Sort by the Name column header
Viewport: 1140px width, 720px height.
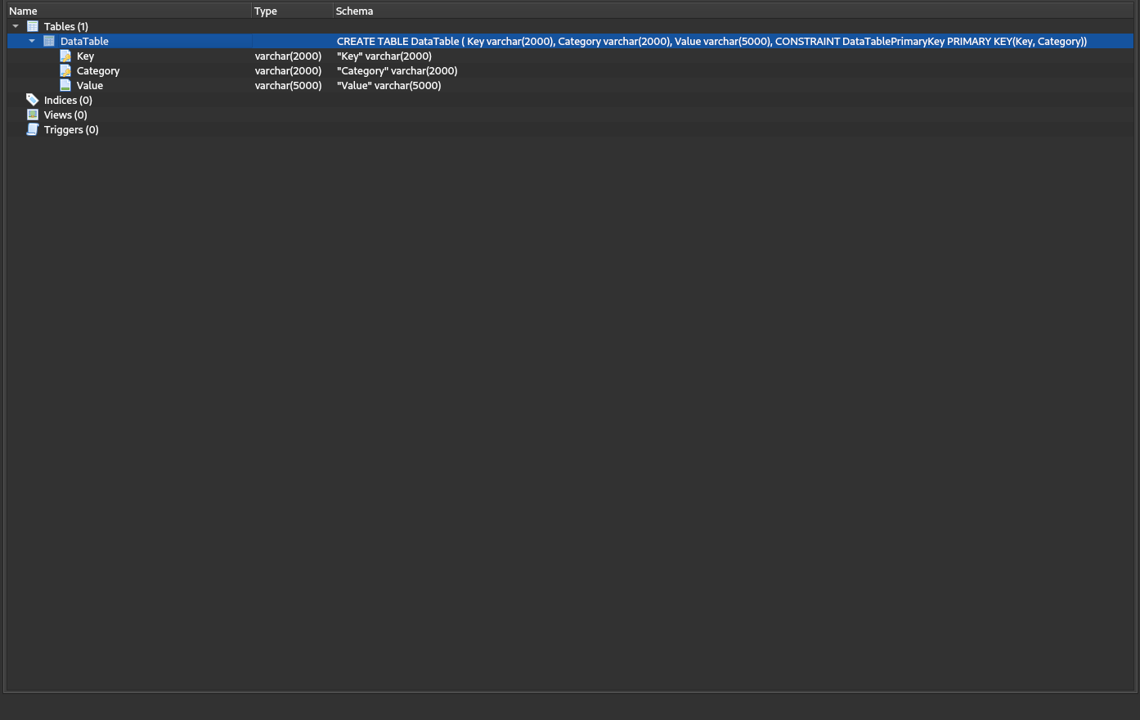point(23,11)
